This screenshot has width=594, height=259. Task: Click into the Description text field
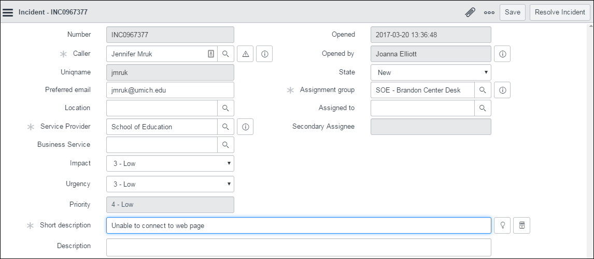[298, 247]
